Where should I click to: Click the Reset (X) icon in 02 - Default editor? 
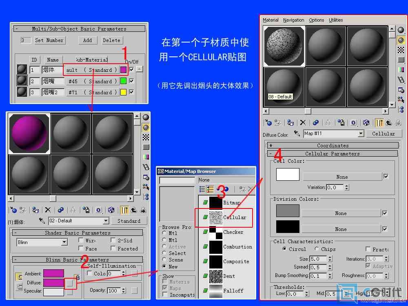coord(48,210)
